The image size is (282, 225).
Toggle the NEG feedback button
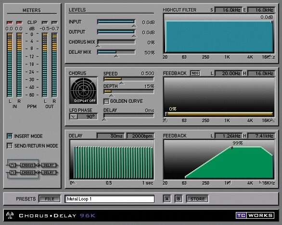coord(195,74)
